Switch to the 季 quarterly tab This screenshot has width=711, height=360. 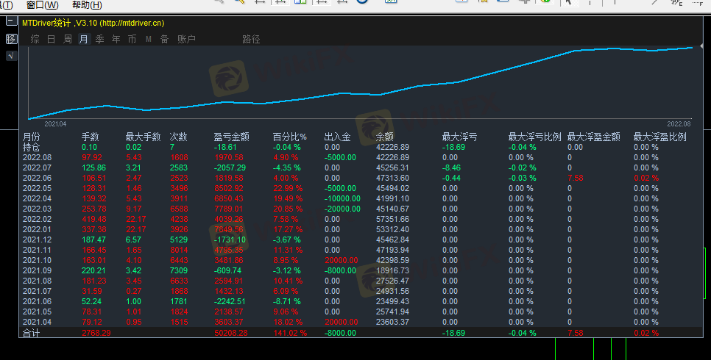(x=99, y=39)
